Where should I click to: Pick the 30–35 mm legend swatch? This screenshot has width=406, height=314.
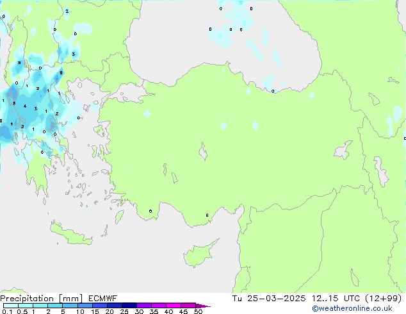point(143,306)
